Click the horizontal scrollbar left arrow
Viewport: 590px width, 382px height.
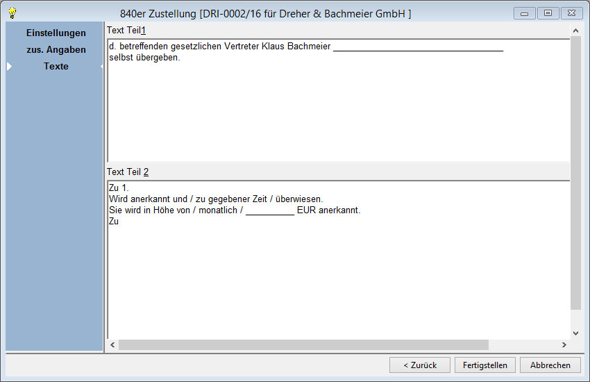coord(113,344)
